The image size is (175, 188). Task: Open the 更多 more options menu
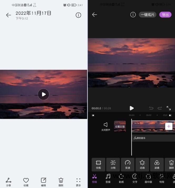coord(78,182)
